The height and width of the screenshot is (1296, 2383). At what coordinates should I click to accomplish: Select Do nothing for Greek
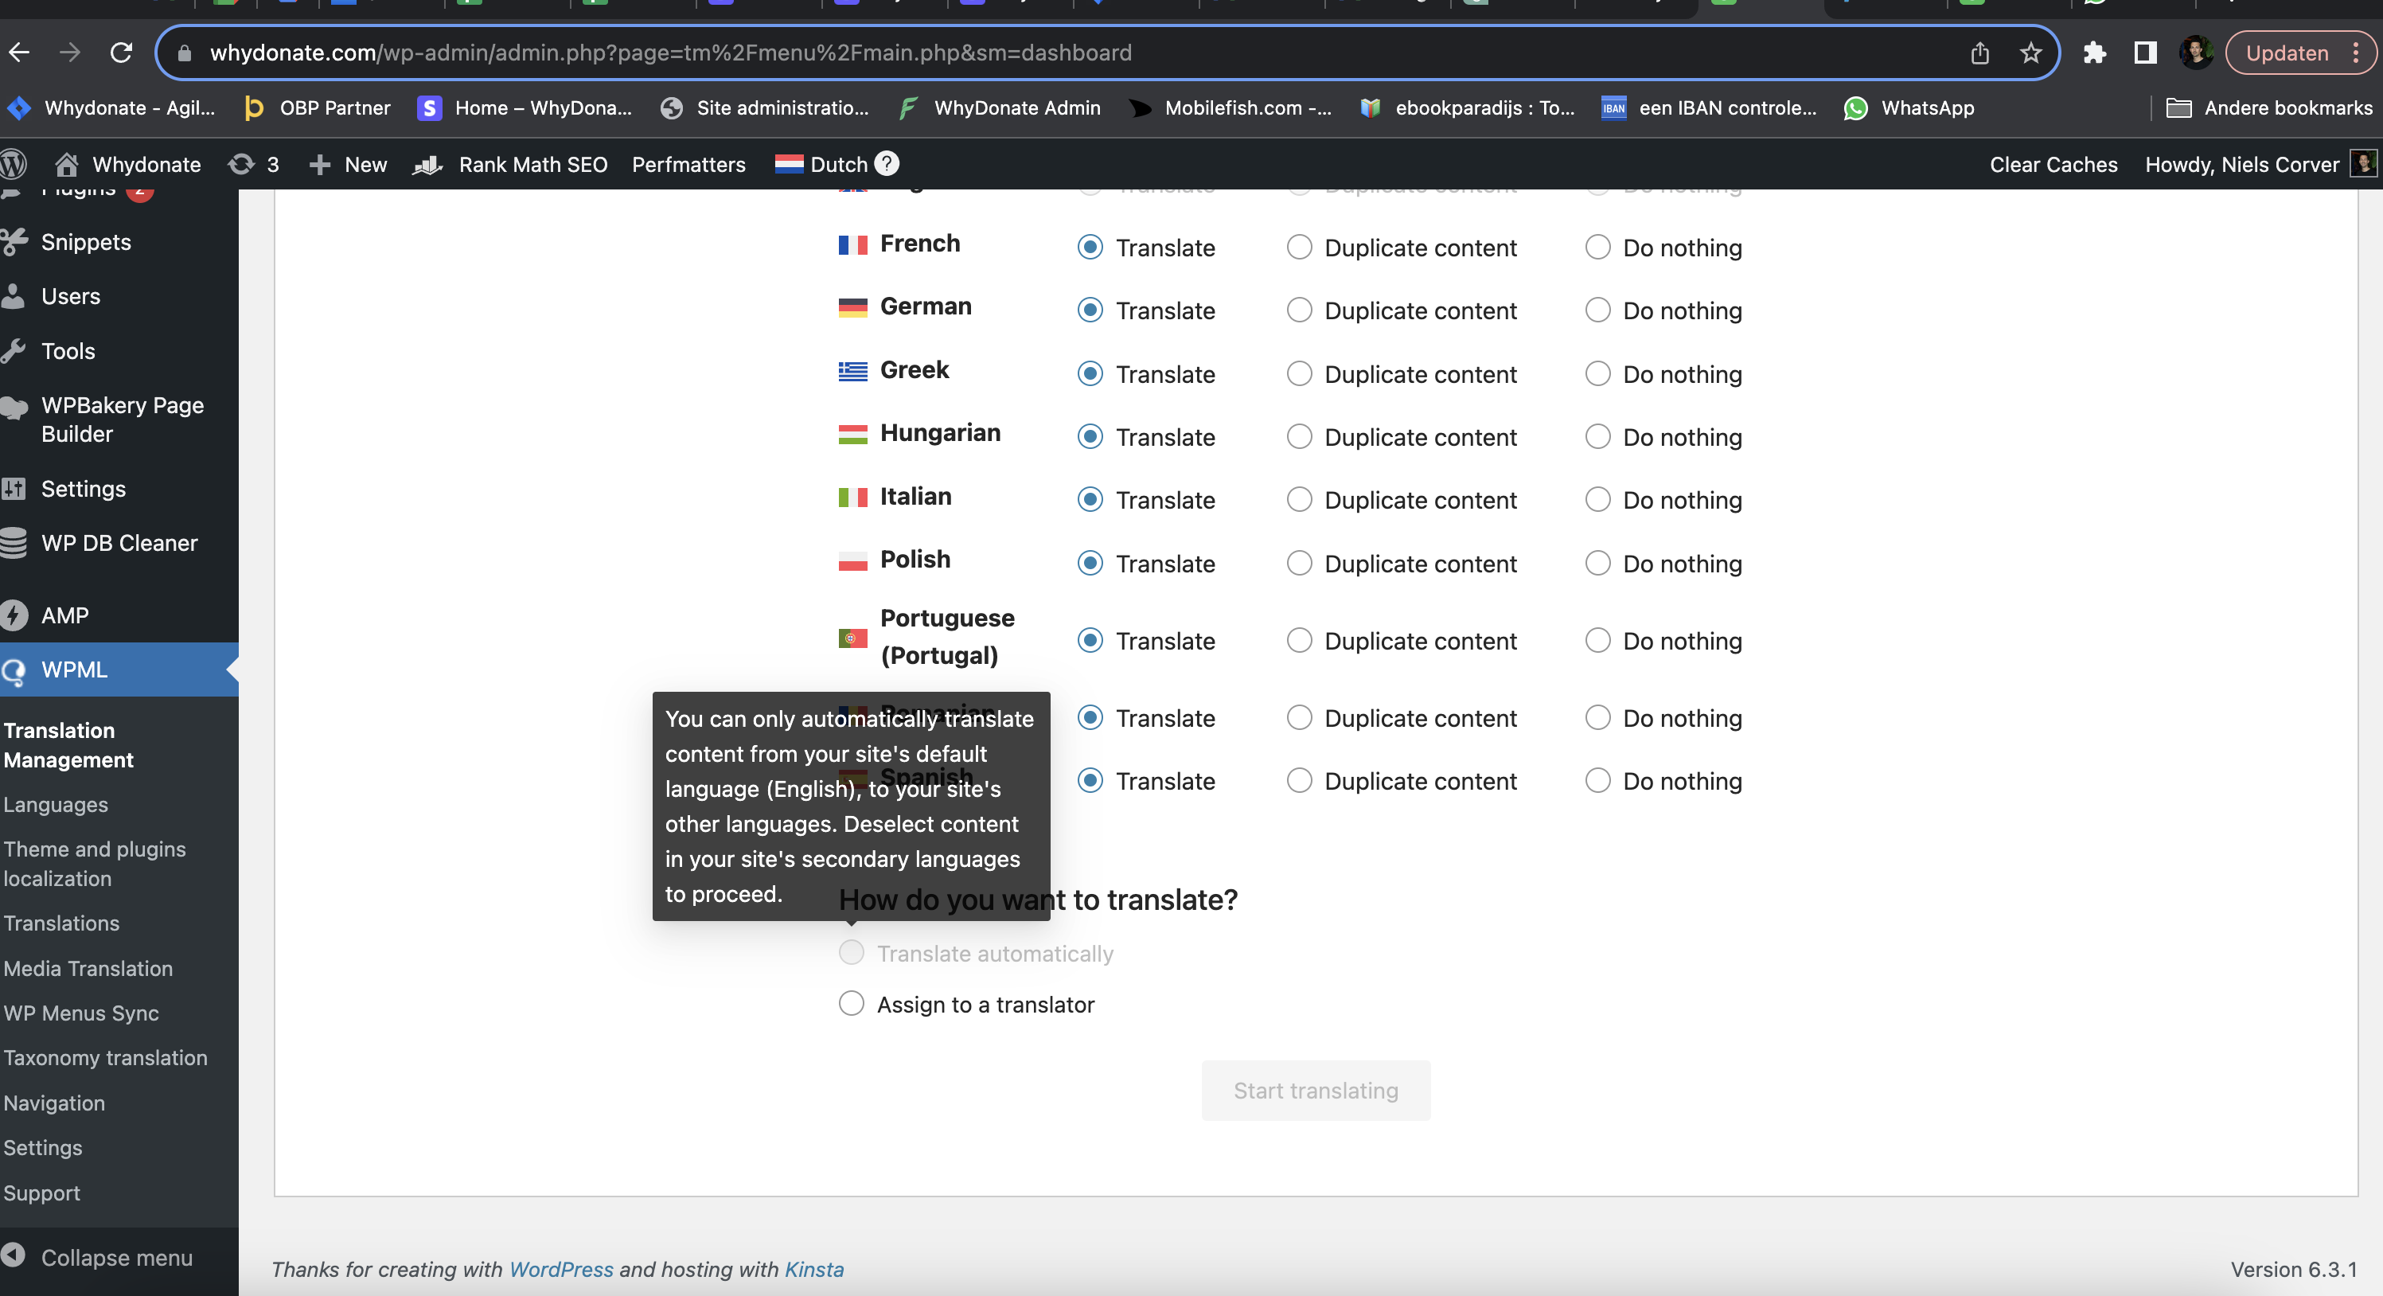[1597, 373]
